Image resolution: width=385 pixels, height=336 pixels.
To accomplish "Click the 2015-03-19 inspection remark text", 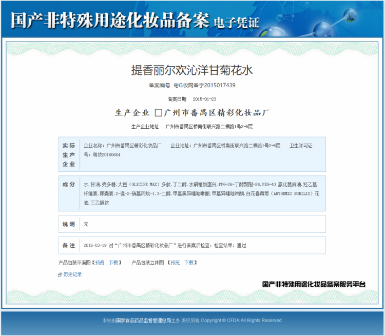I will point(165,245).
